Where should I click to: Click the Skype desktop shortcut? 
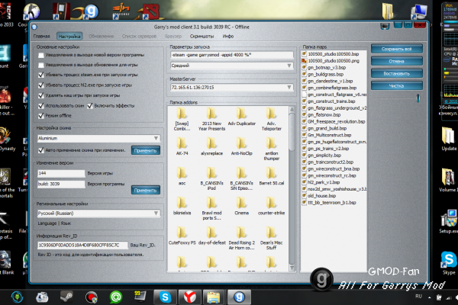[x=449, y=262]
